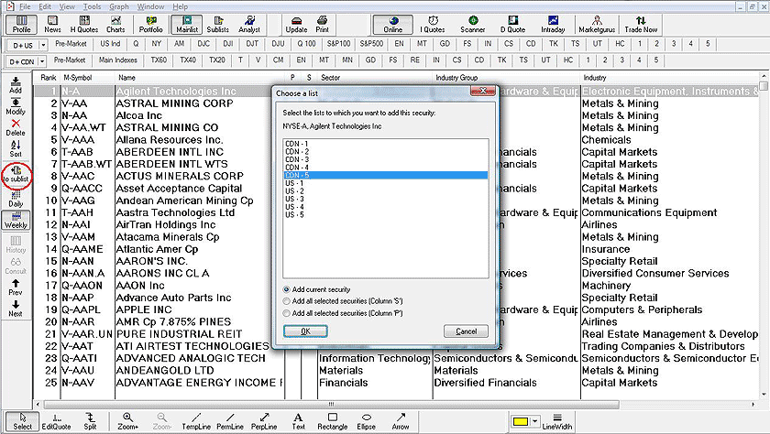Switch to Weekly view

tap(16, 220)
